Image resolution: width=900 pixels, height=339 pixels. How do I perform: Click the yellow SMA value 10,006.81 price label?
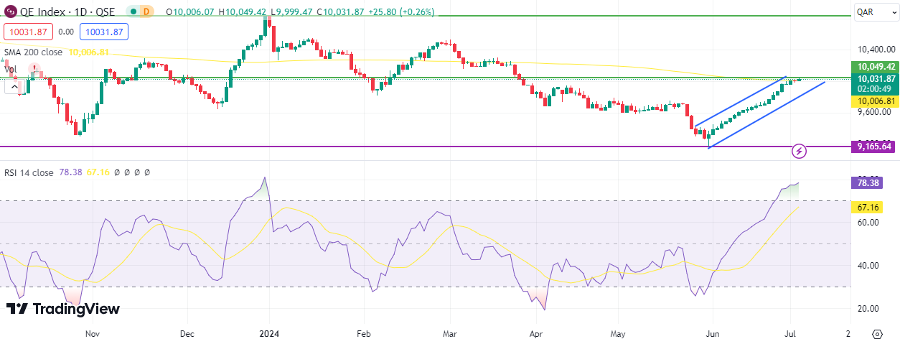tap(873, 102)
